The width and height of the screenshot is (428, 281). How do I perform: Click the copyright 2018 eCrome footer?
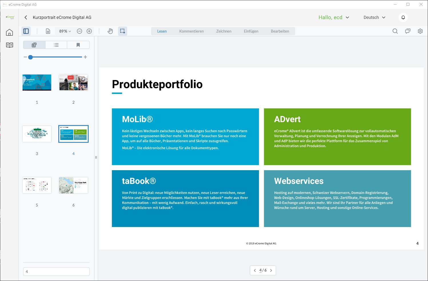point(261,244)
